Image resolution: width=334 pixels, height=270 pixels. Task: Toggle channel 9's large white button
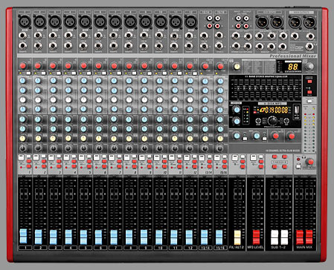(x=142, y=157)
